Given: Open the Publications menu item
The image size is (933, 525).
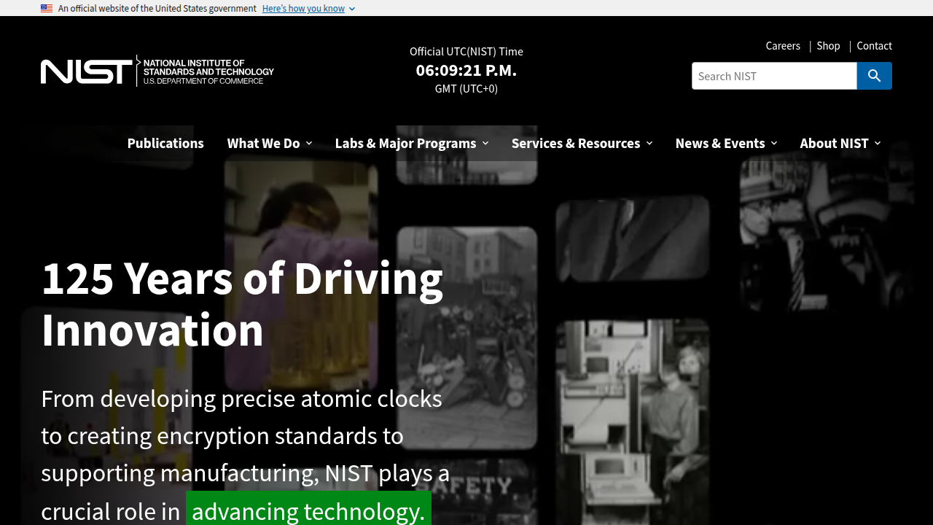Looking at the screenshot, I should coord(165,143).
